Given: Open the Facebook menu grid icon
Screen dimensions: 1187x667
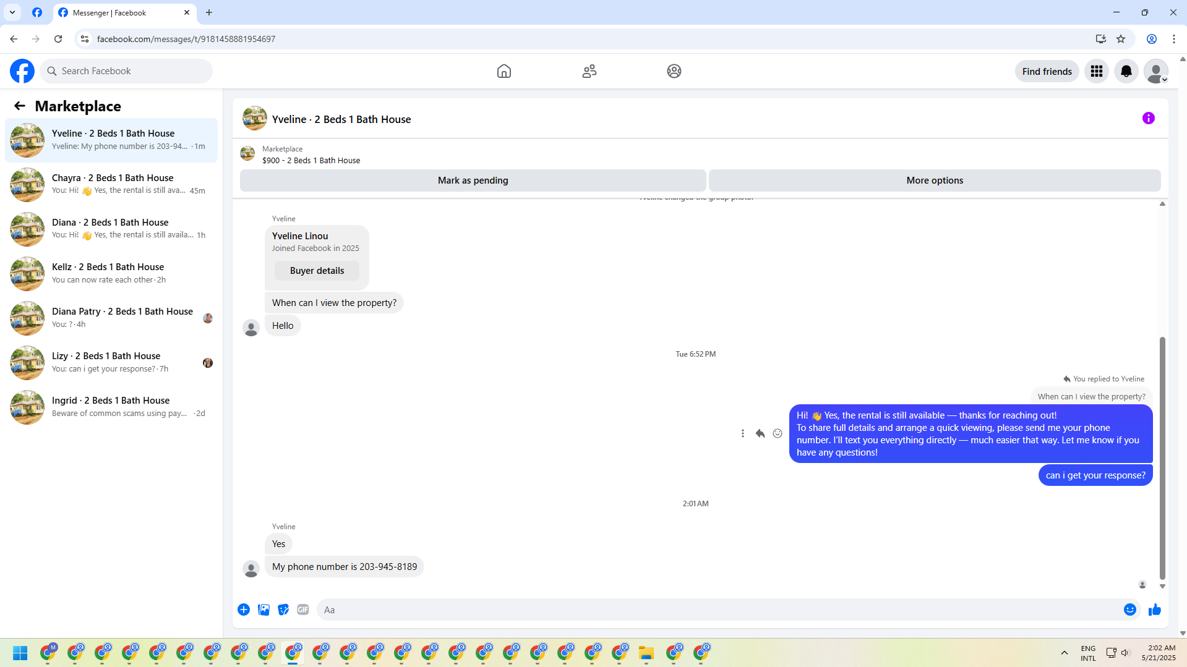Looking at the screenshot, I should tap(1097, 71).
